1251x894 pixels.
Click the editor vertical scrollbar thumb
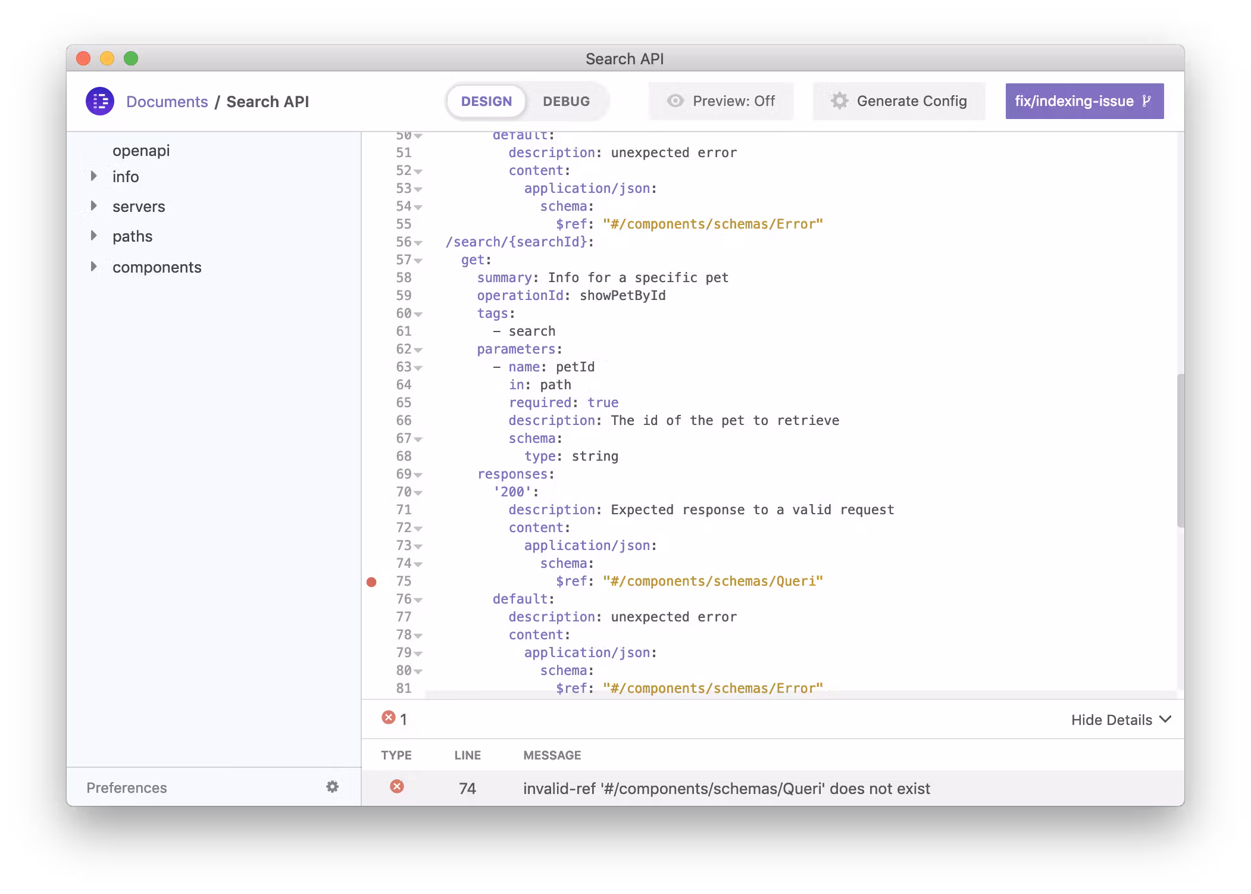coord(1180,450)
